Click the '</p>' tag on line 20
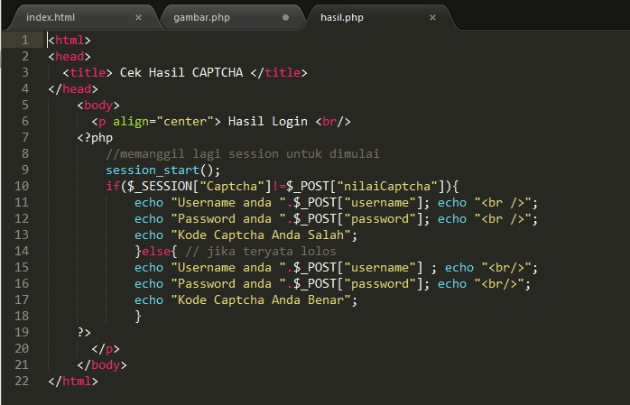Viewport: 630px width, 405px height. [x=106, y=348]
